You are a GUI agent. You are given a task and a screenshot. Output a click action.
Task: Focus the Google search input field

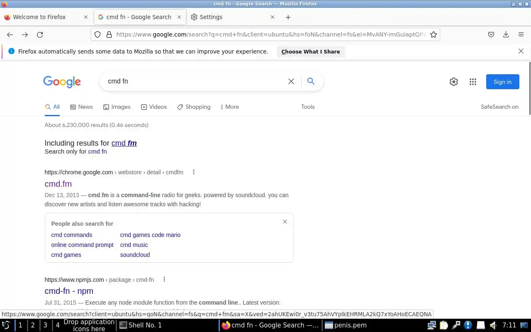pos(195,81)
